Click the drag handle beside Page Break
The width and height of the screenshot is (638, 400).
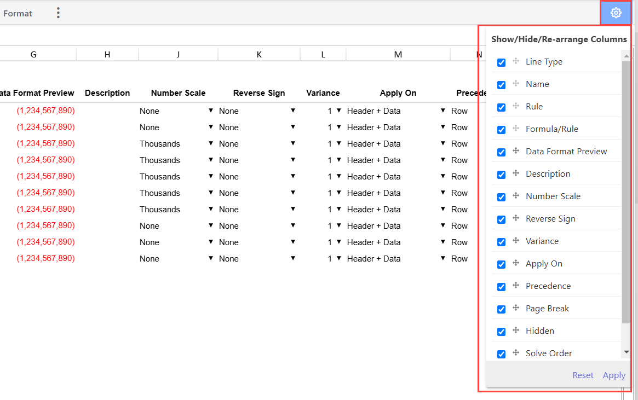click(515, 308)
